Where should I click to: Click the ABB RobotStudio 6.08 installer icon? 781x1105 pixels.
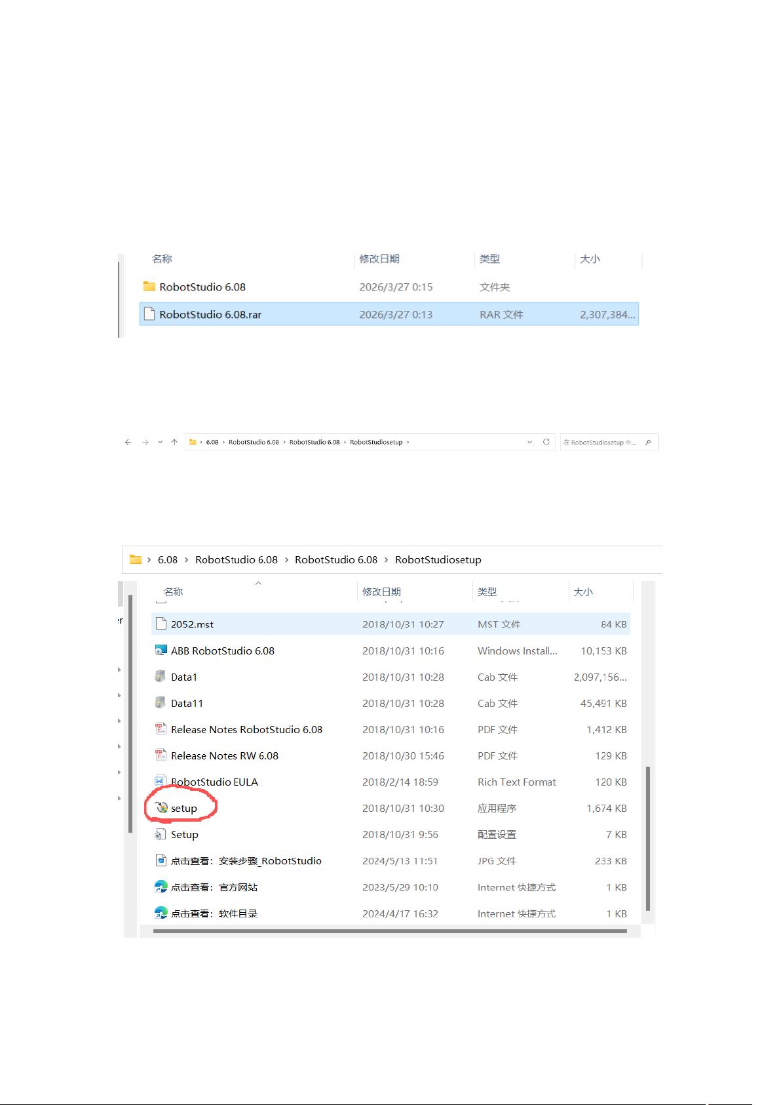point(161,651)
